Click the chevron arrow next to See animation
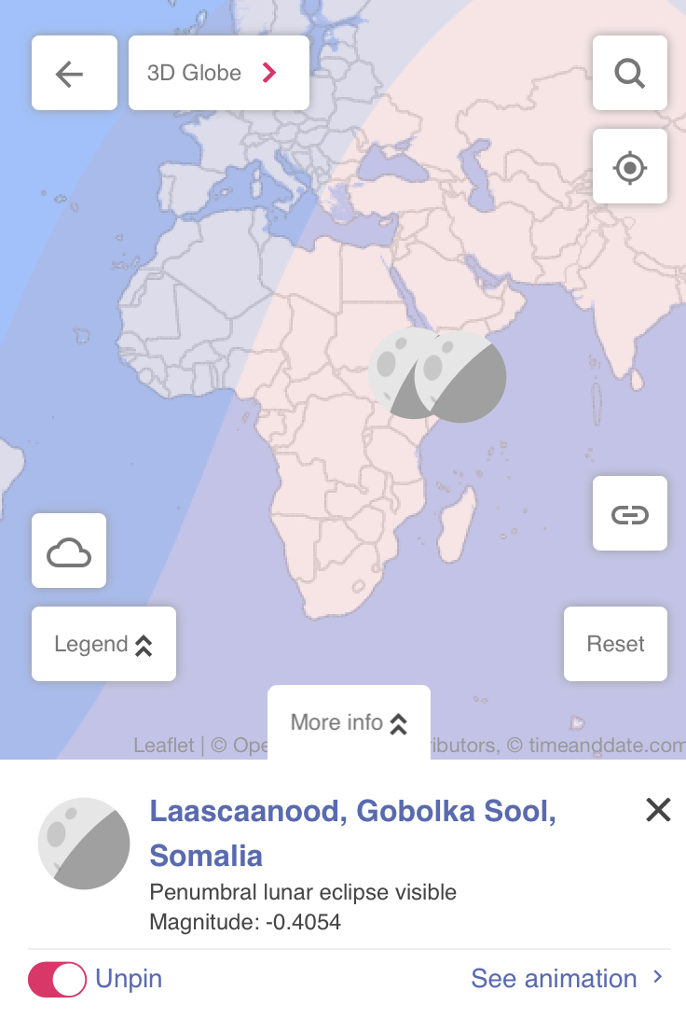The width and height of the screenshot is (686, 1019). [657, 977]
